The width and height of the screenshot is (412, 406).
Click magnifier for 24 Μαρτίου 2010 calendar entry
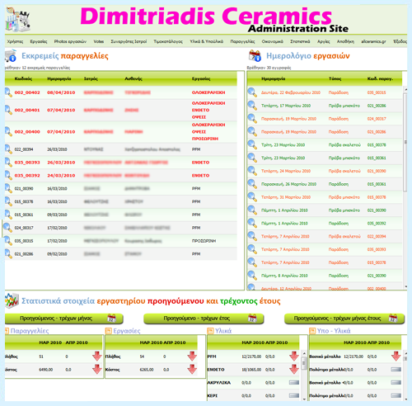pyautogui.click(x=252, y=171)
